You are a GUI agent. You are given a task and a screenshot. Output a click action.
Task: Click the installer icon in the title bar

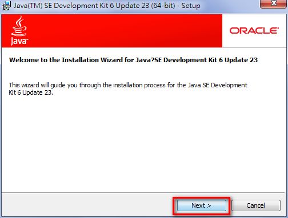pyautogui.click(x=6, y=6)
